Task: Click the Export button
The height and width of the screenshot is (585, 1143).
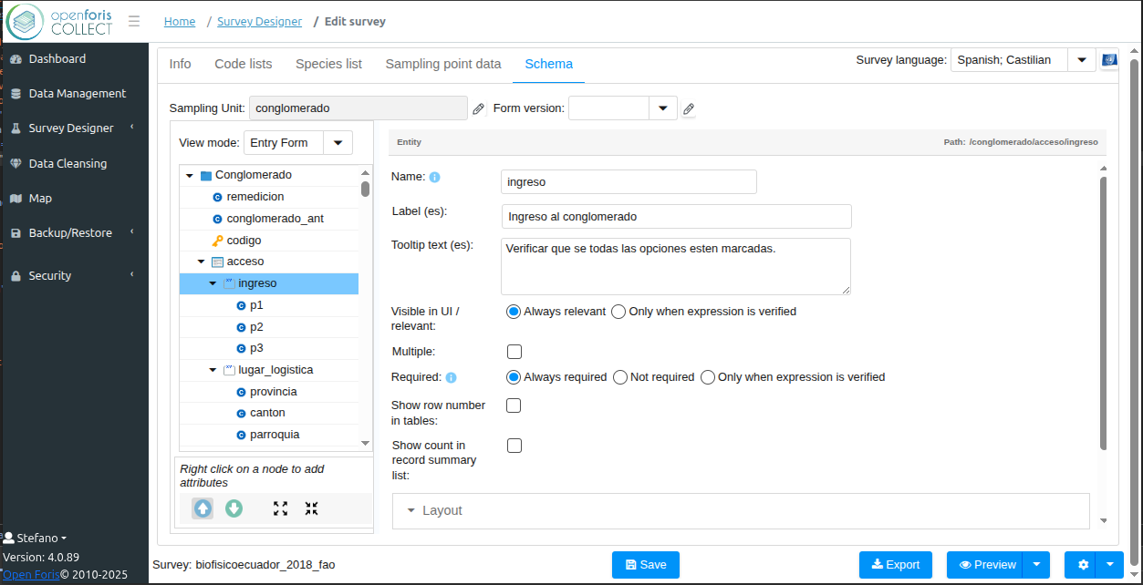Action: click(x=895, y=565)
